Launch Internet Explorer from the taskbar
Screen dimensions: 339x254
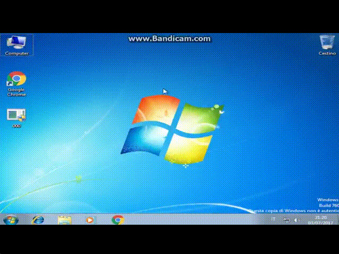pyautogui.click(x=38, y=220)
